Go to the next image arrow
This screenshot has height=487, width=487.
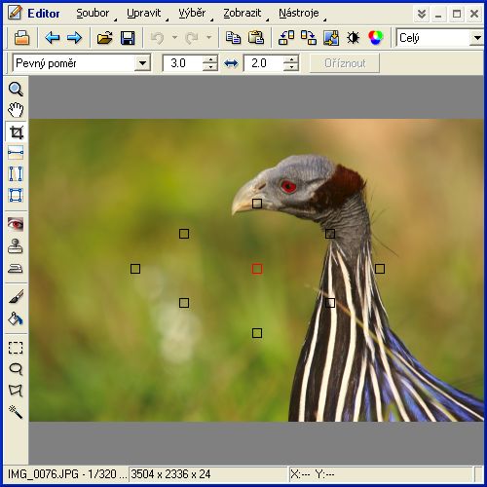(x=74, y=38)
